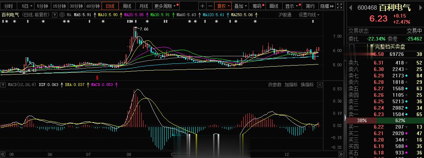Click the 画线 draw line button
This screenshot has width=424, height=158.
coord(274,6)
